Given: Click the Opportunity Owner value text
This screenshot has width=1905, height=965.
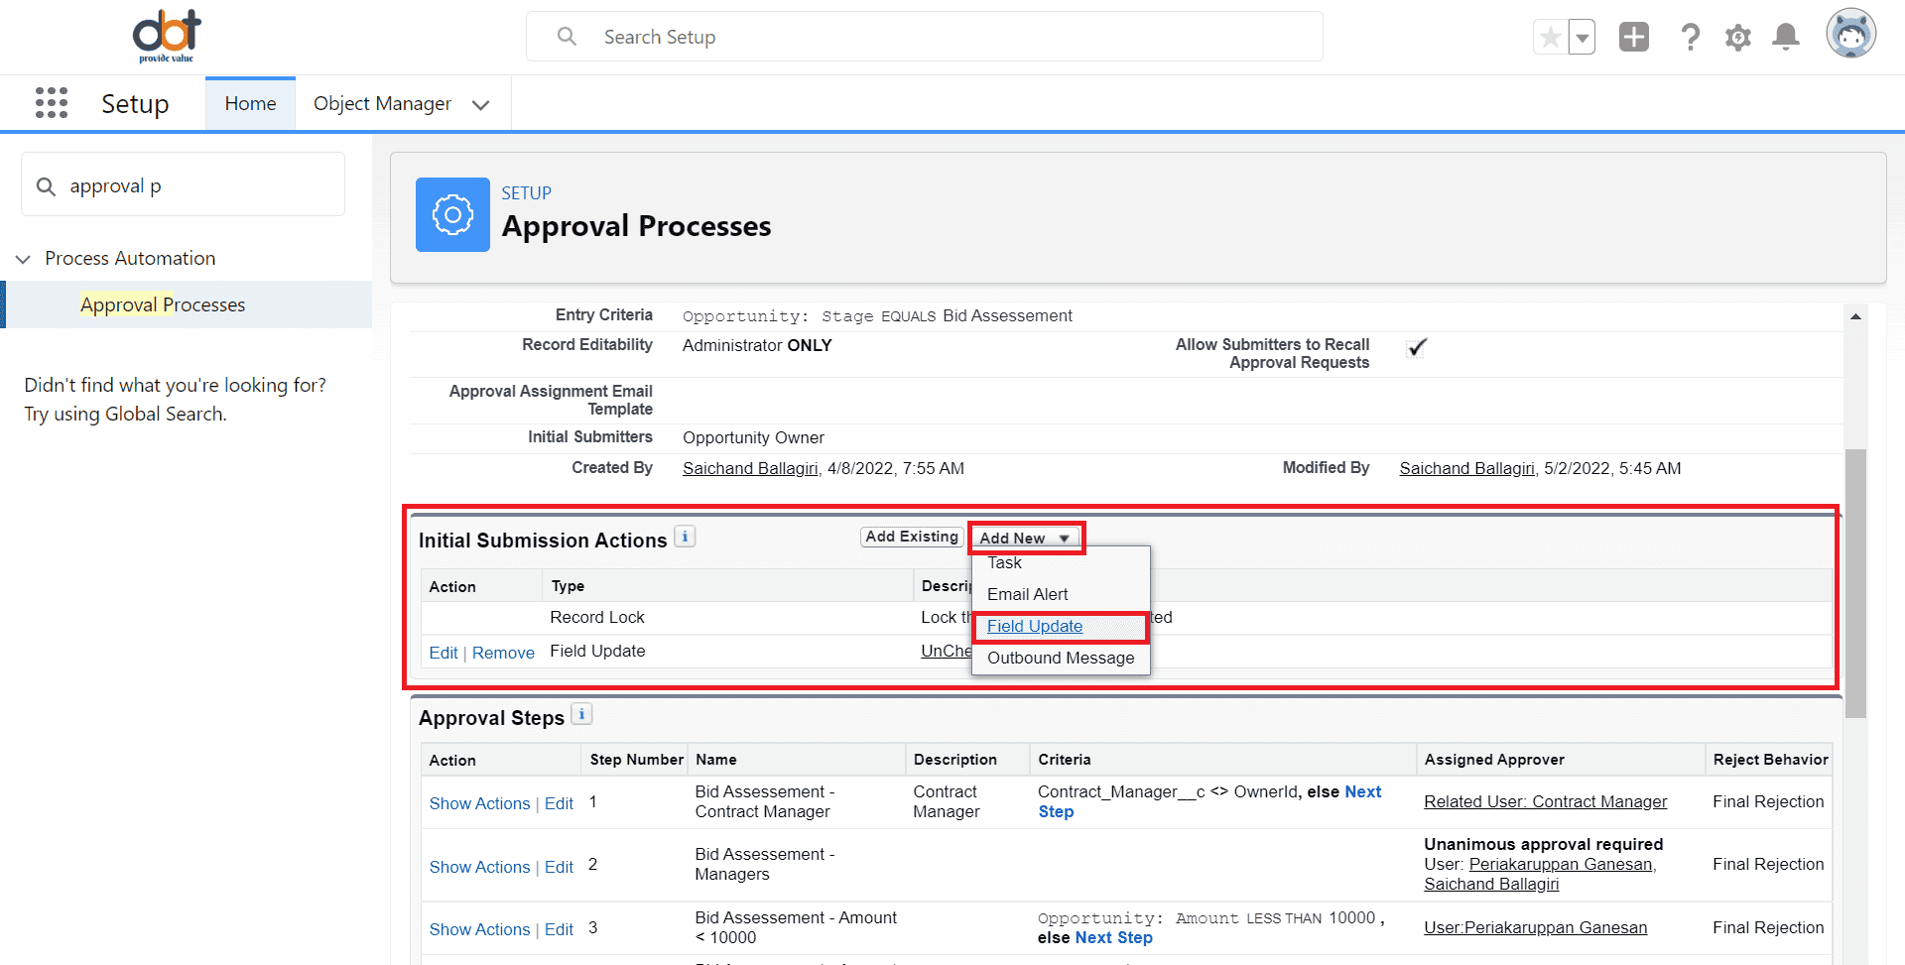Looking at the screenshot, I should tap(753, 437).
